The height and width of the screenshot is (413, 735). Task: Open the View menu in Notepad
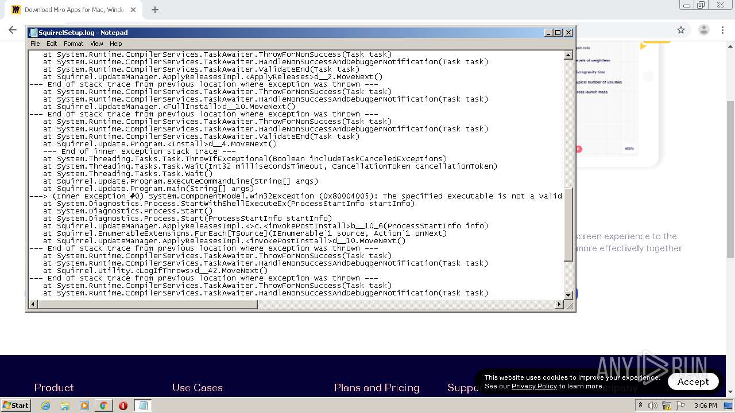tap(96, 44)
